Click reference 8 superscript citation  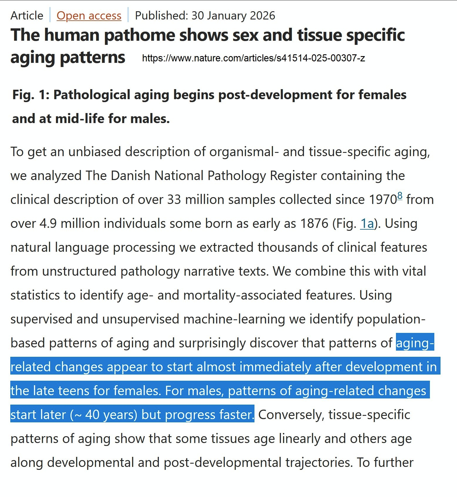click(400, 195)
